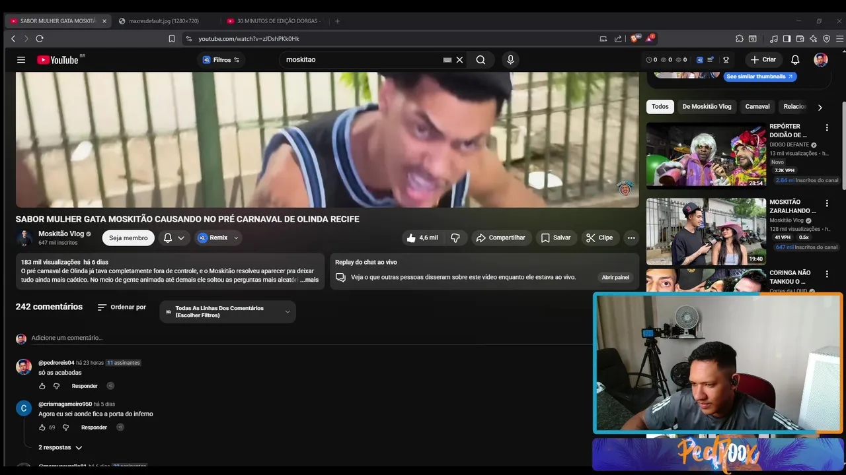Open options for MOSKITÃO ZARALHANDO video
Screen dimensions: 846x475
[x=826, y=203]
